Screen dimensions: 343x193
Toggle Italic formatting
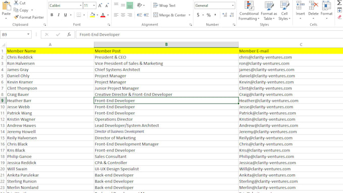(59, 15)
